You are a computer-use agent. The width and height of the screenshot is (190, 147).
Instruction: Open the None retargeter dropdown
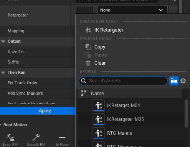pos(132,10)
